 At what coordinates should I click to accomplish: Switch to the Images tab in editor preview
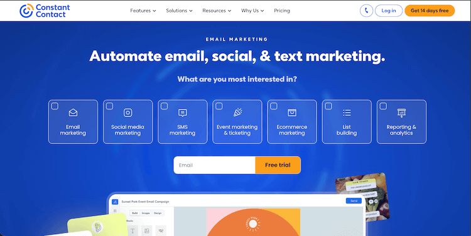146,213
